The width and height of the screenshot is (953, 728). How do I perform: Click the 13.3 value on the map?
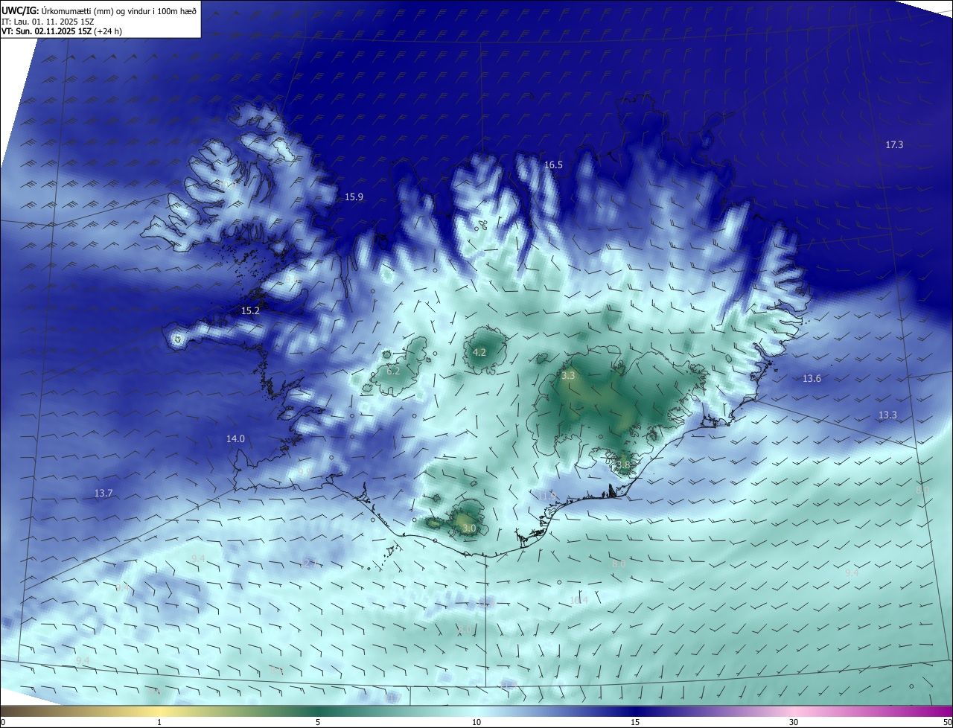(x=887, y=415)
